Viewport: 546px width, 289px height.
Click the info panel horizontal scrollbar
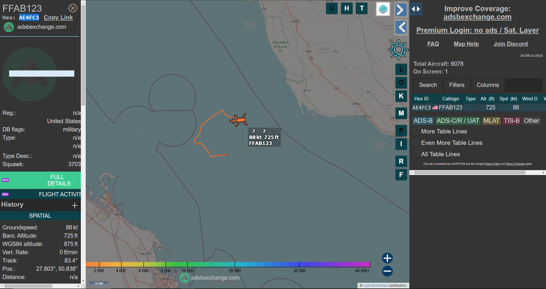(28, 286)
